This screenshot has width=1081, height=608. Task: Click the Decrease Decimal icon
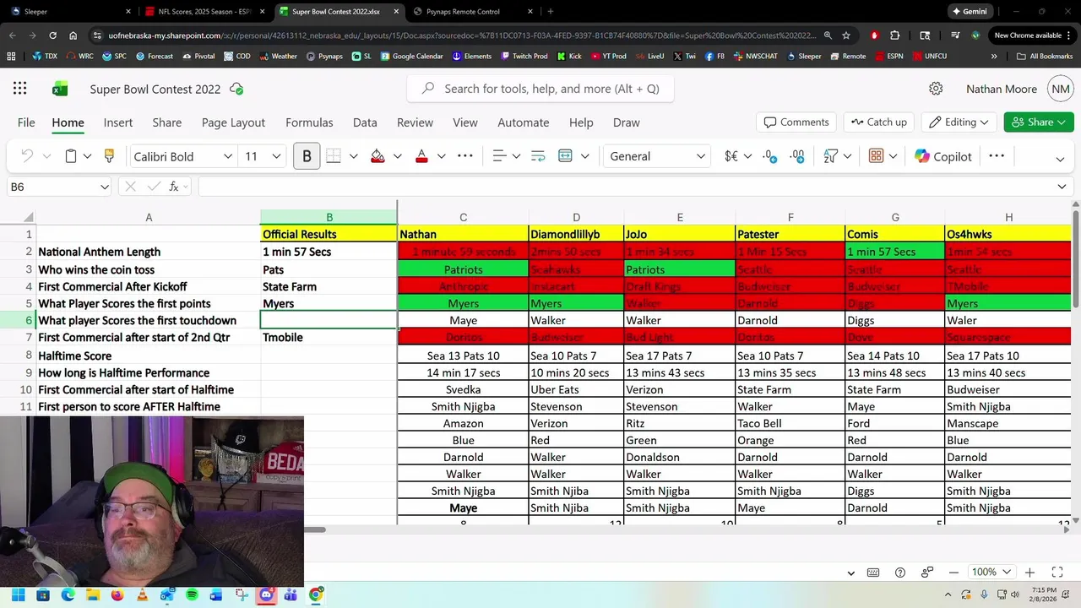[769, 156]
